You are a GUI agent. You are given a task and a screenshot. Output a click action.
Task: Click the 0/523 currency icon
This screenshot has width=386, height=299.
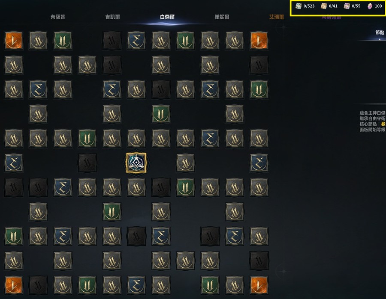click(x=299, y=6)
